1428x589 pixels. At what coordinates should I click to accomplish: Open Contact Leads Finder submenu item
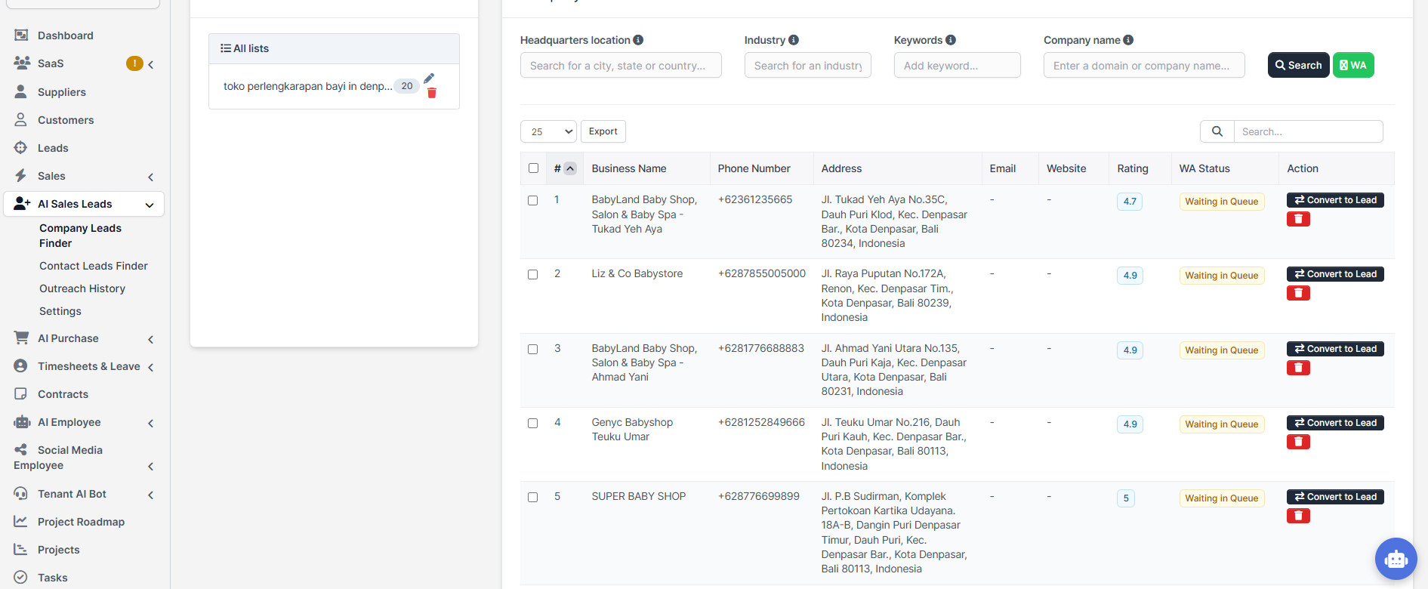tap(94, 266)
